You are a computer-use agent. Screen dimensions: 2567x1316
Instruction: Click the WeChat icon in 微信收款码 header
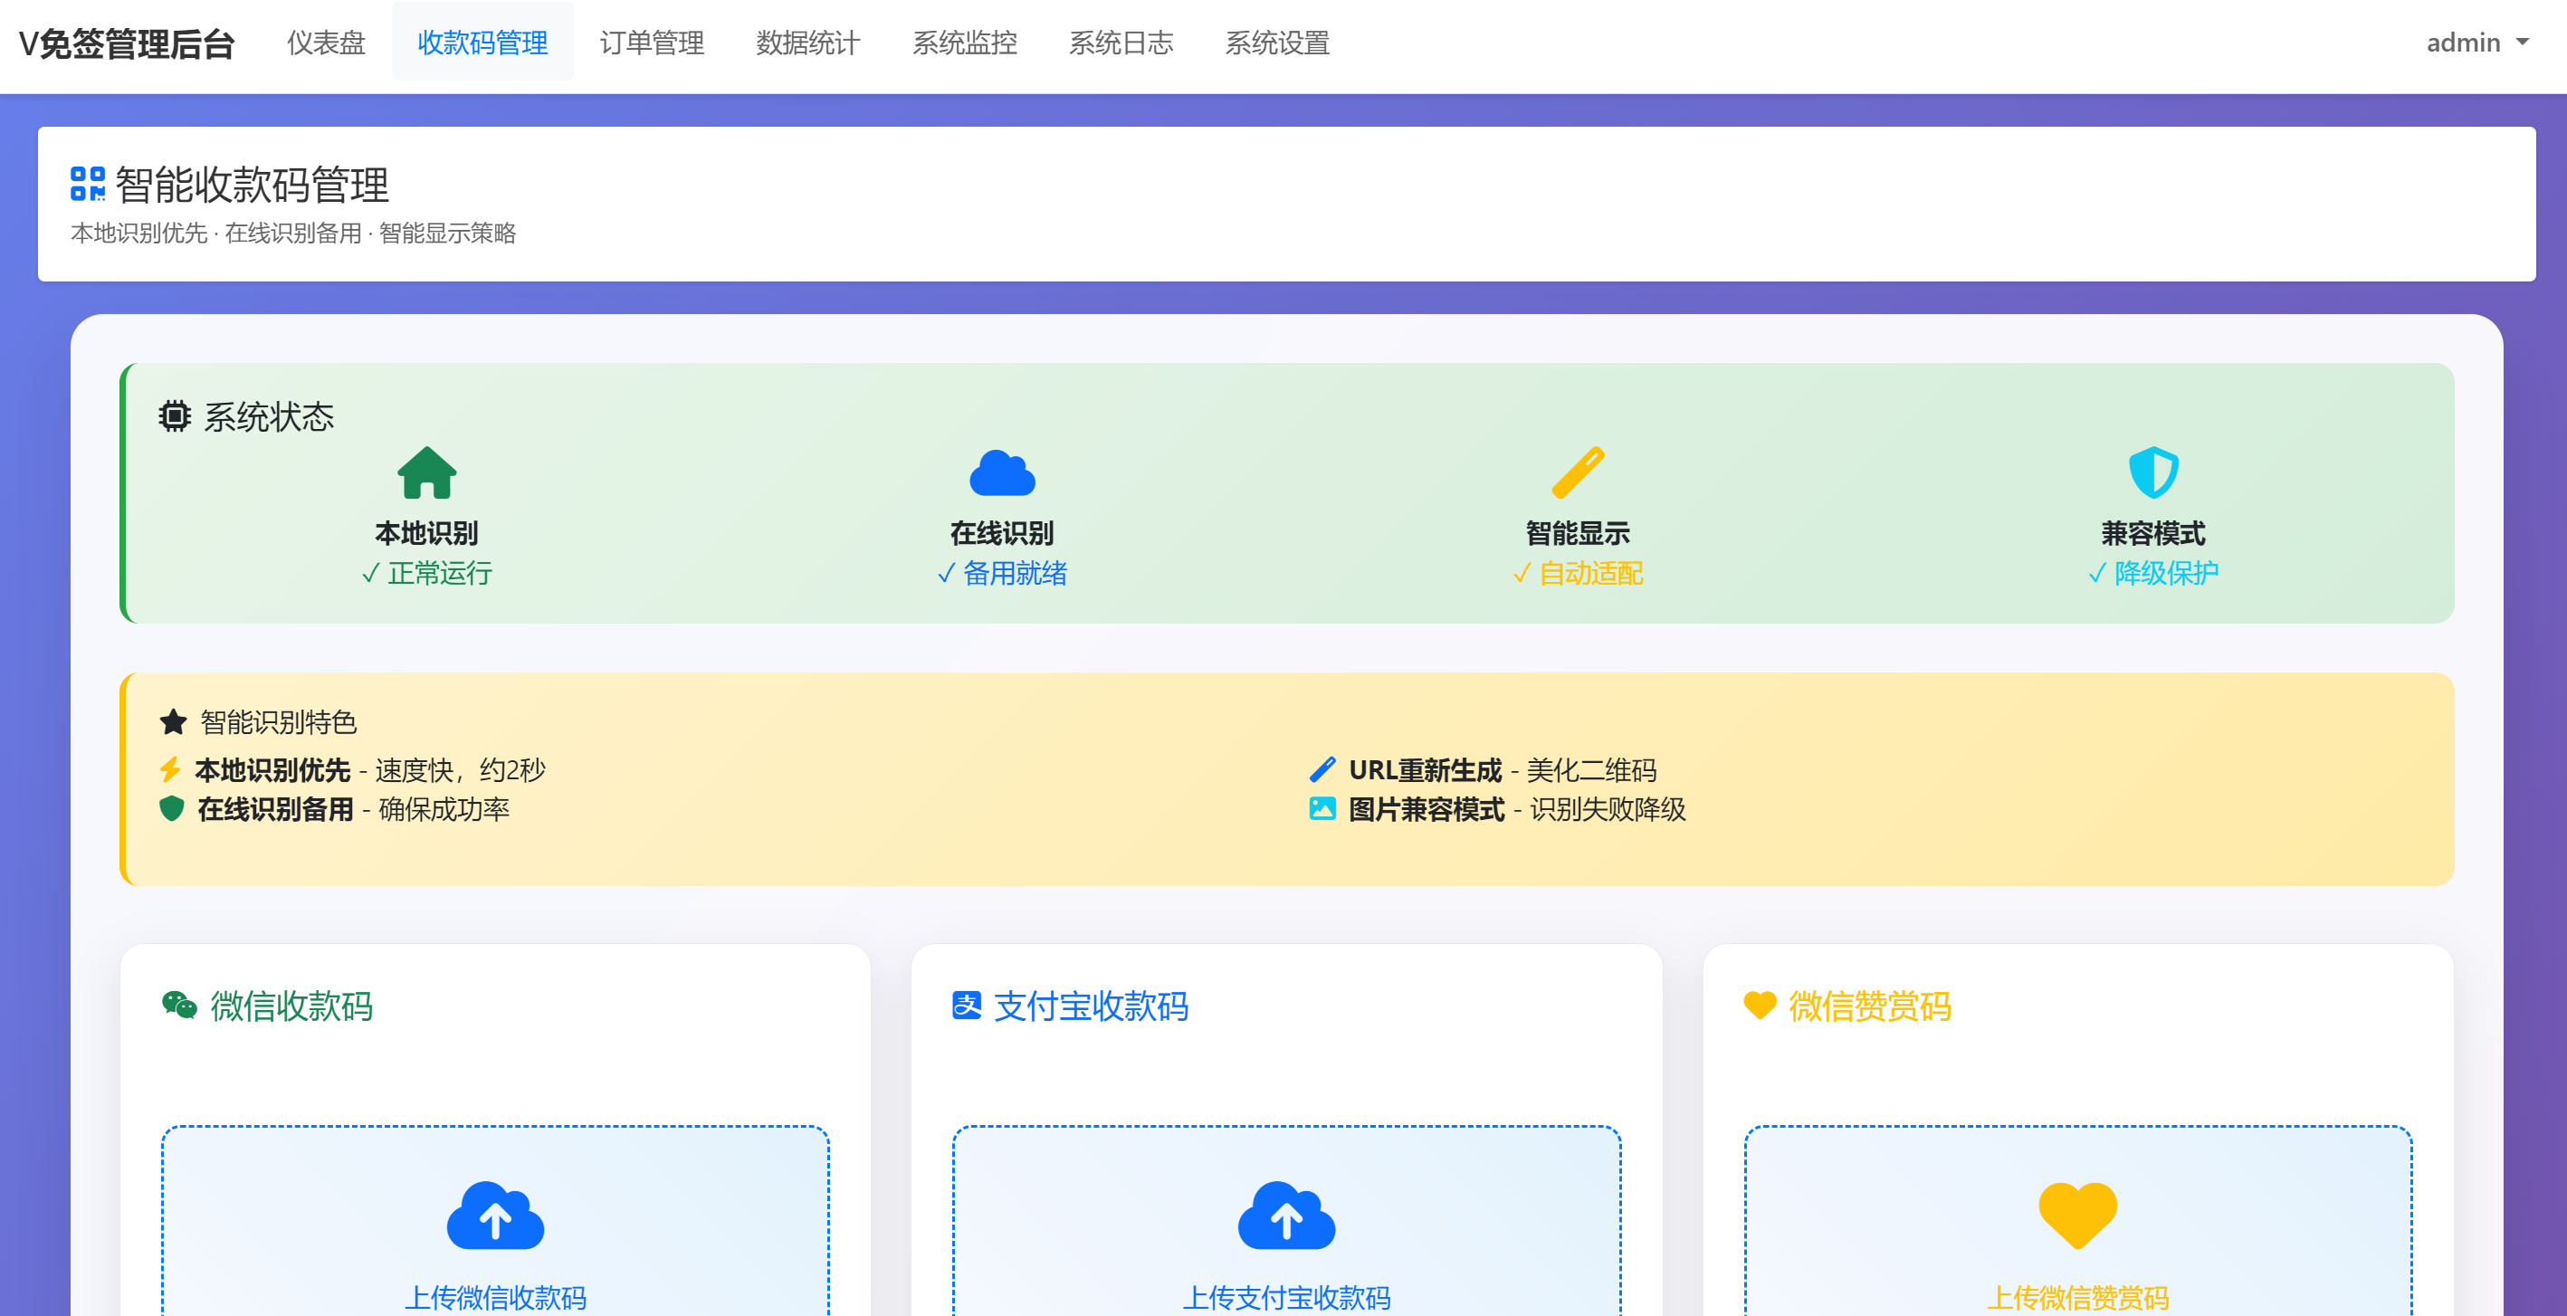pos(179,1006)
